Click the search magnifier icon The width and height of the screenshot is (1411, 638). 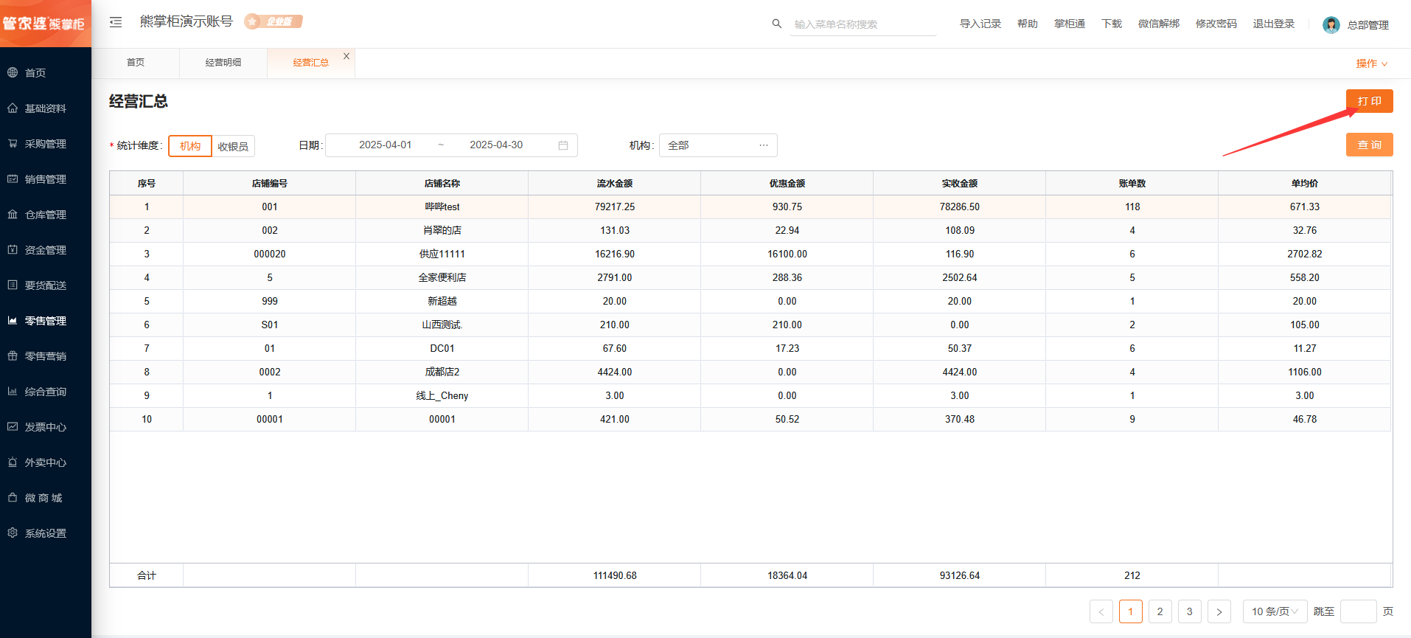coord(776,24)
